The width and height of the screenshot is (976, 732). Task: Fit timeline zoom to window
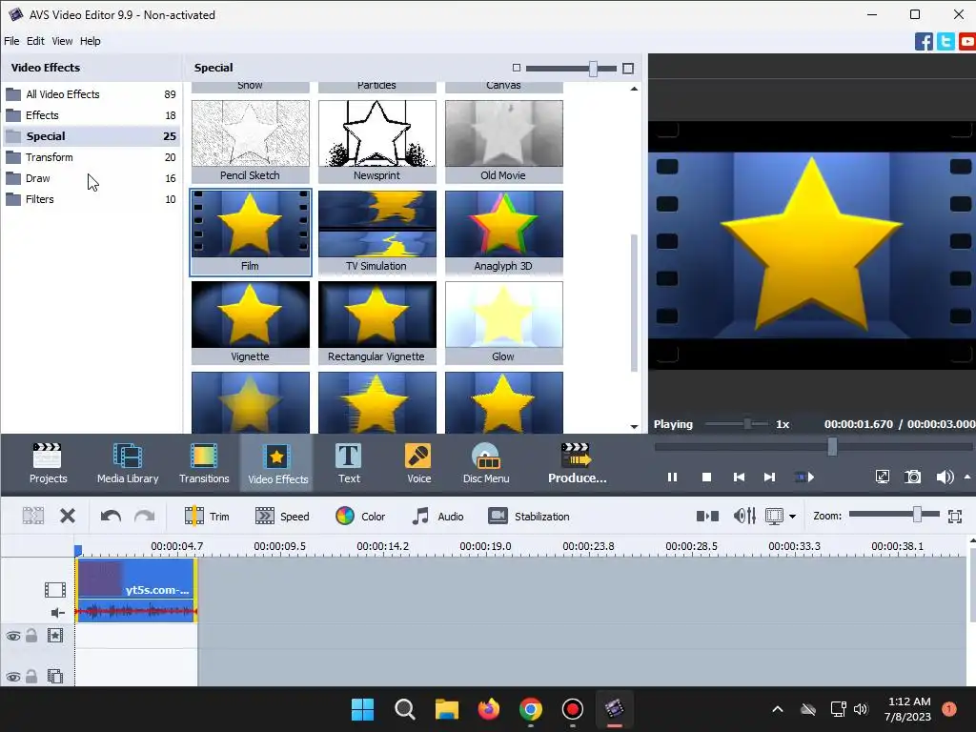coord(955,516)
